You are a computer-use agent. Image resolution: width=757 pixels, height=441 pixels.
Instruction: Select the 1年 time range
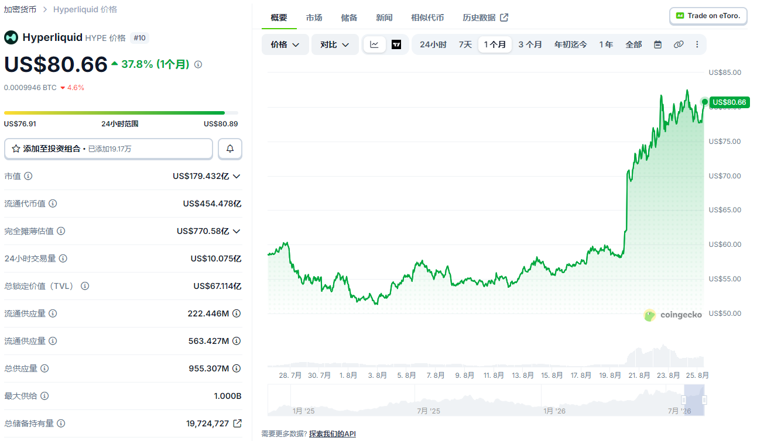pyautogui.click(x=606, y=44)
